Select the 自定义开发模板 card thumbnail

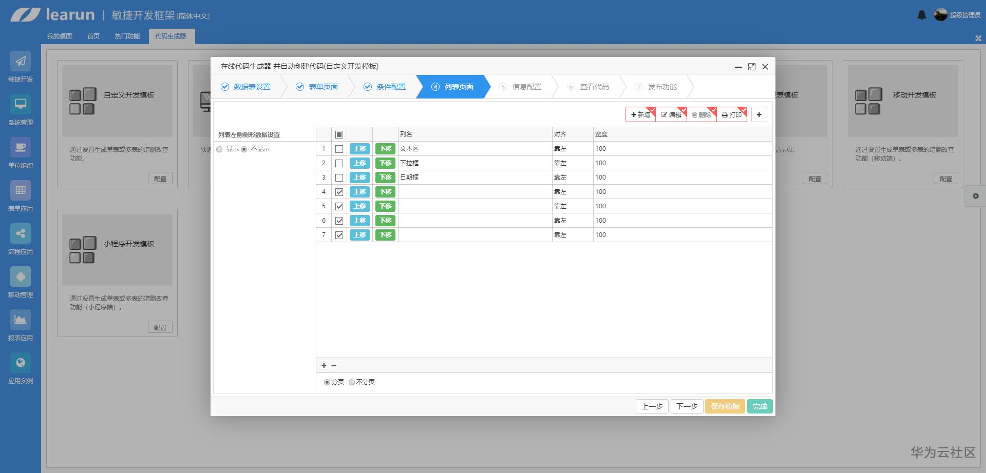(x=117, y=101)
